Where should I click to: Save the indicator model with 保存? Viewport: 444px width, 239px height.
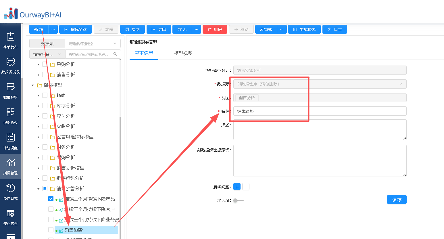point(397,200)
